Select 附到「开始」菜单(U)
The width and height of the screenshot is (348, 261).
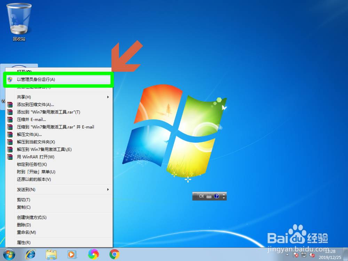(x=59, y=172)
